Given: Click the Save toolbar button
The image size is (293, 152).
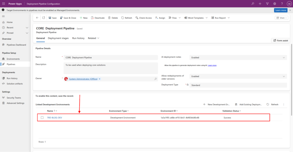Looking at the screenshot, I should click(53, 18).
